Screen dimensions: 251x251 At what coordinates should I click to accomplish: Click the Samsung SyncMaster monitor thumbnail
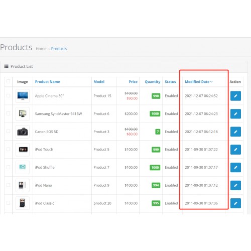coord(23,114)
